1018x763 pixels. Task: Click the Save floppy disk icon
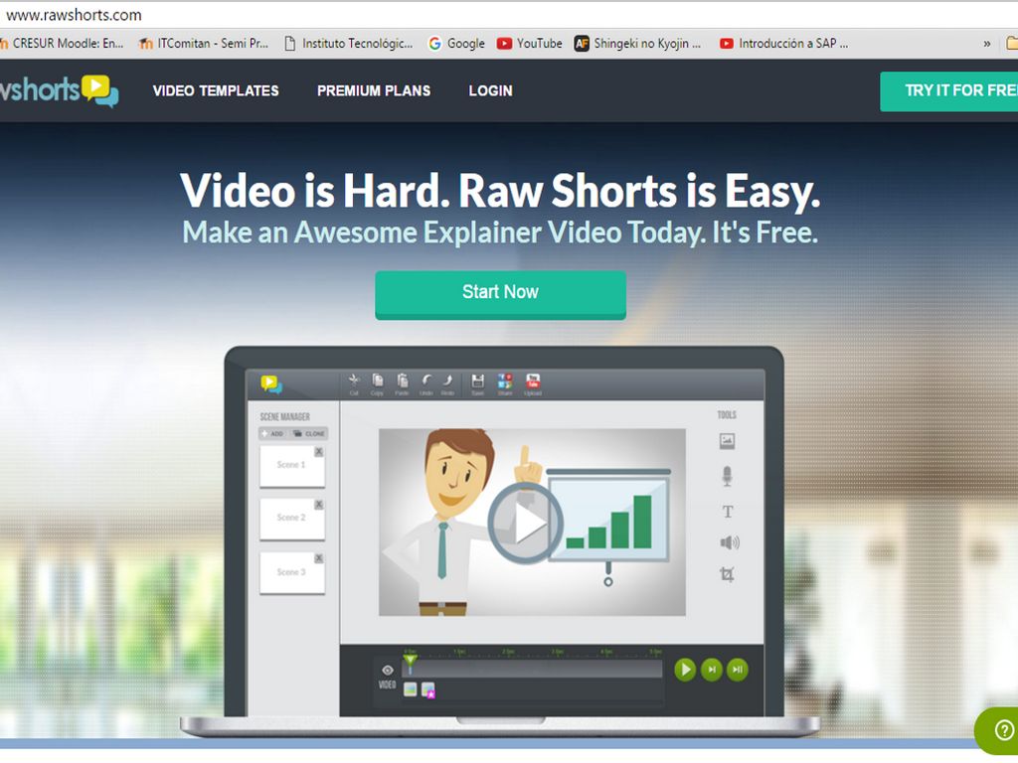pyautogui.click(x=477, y=381)
